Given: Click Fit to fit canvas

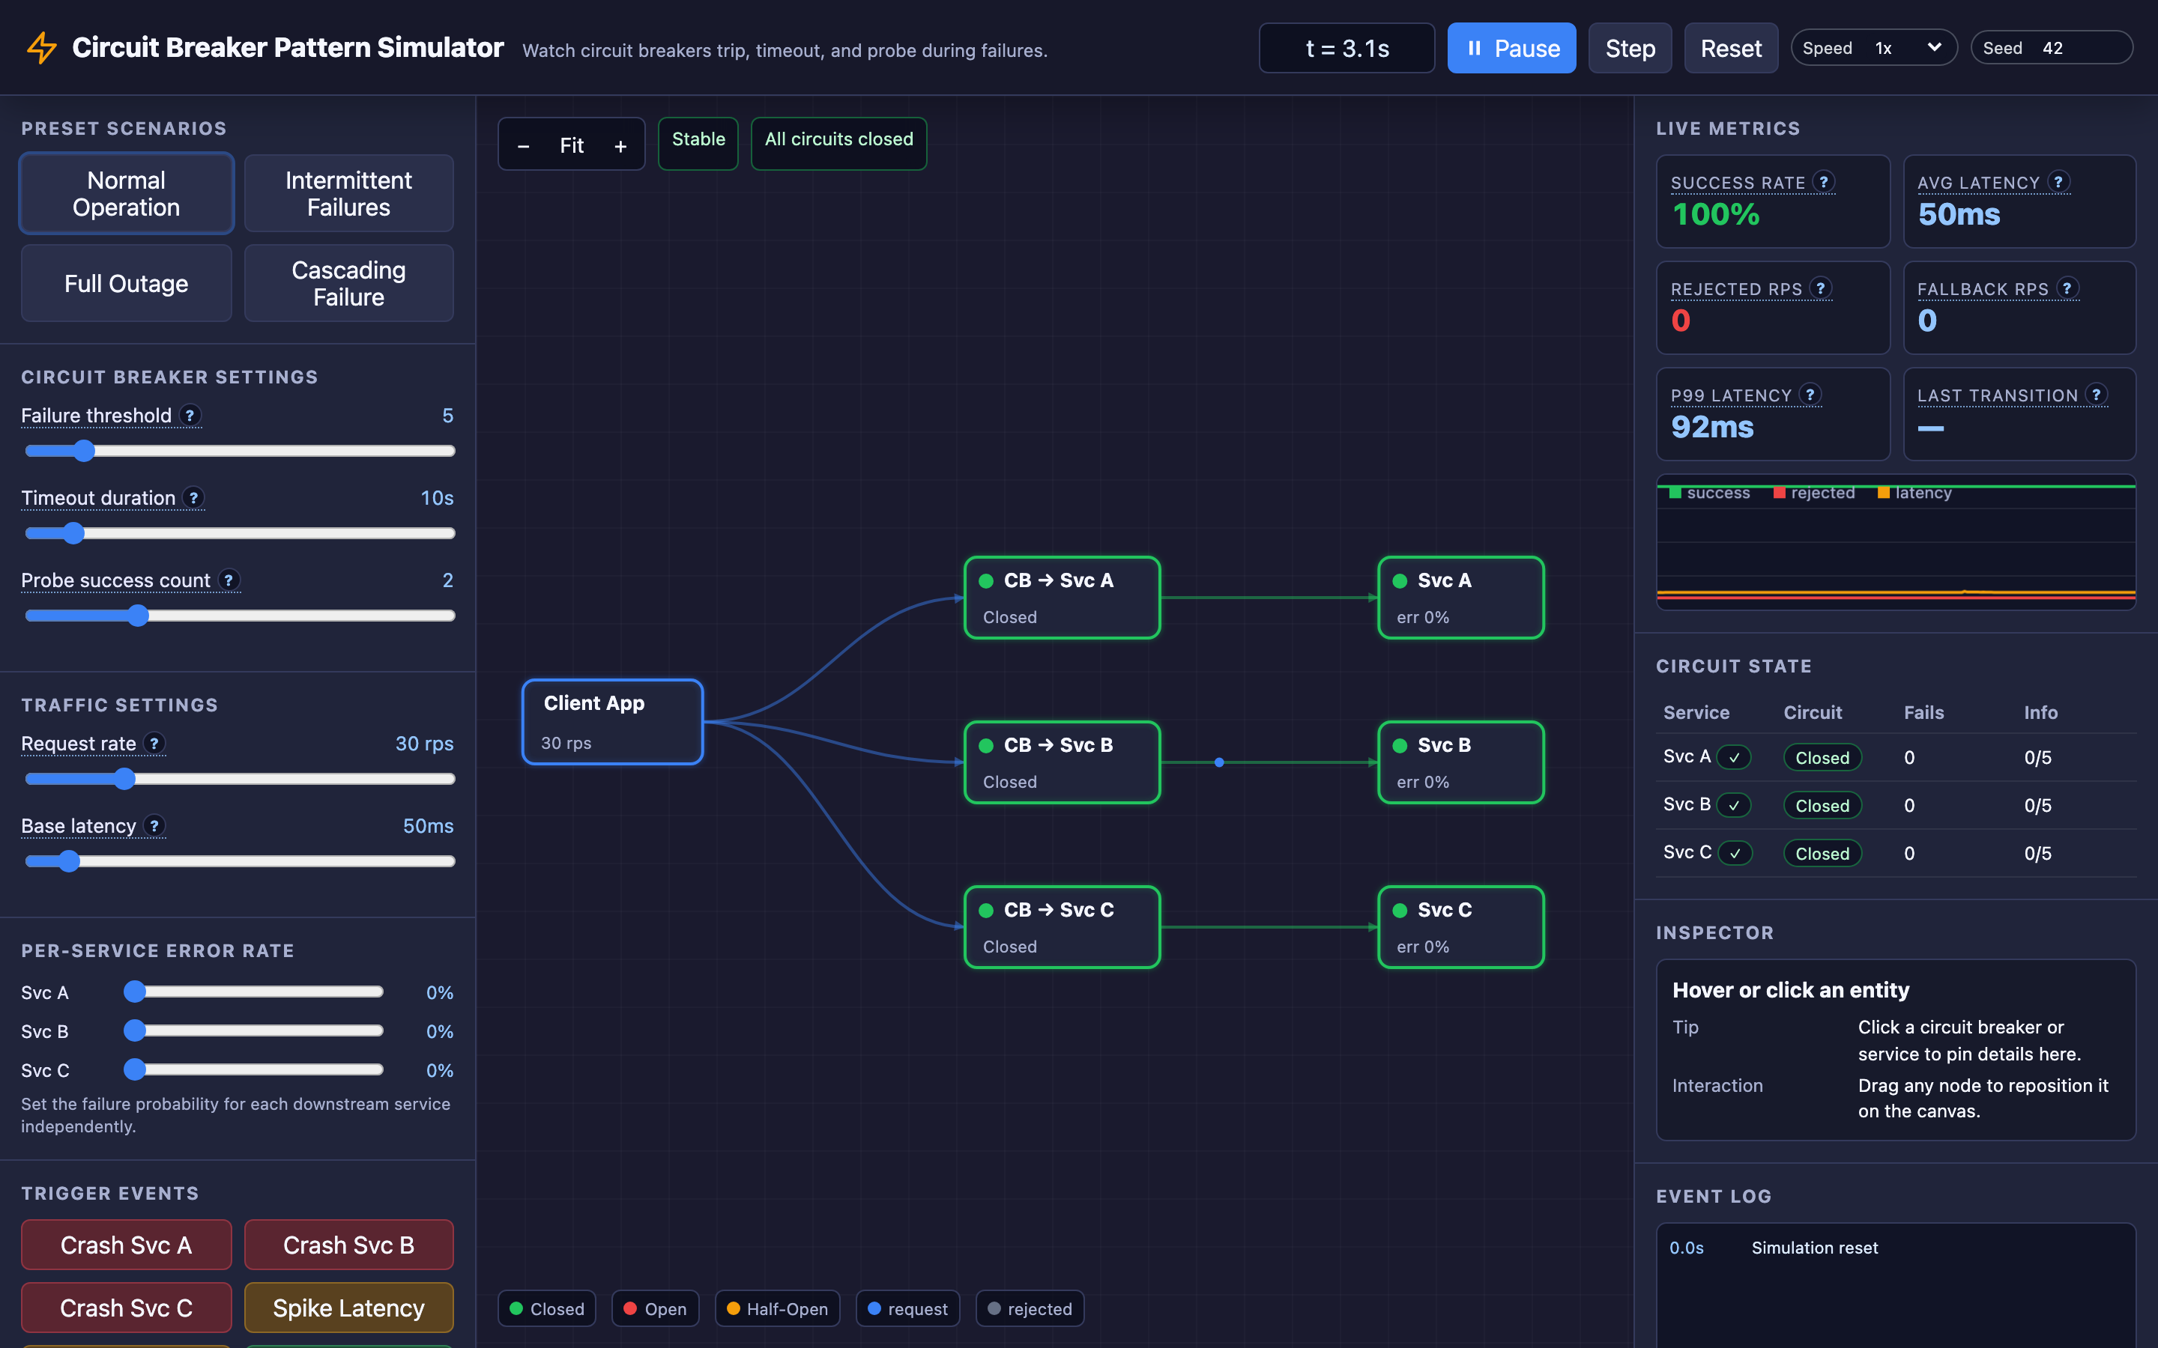Looking at the screenshot, I should 572,145.
